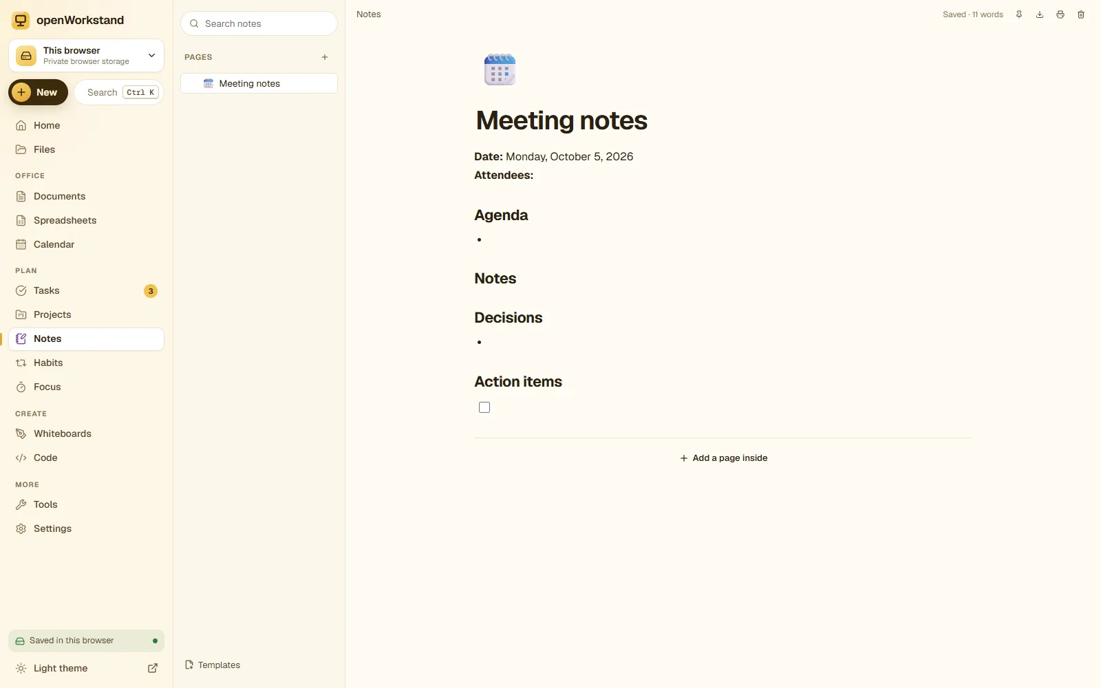Click the date Monday, October 5, 2026

click(x=569, y=157)
